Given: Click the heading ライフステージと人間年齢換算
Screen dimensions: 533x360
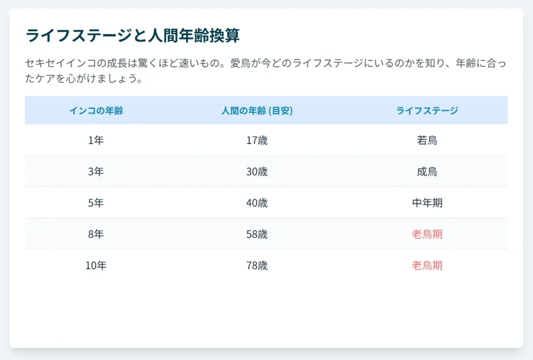Looking at the screenshot, I should [x=133, y=35].
